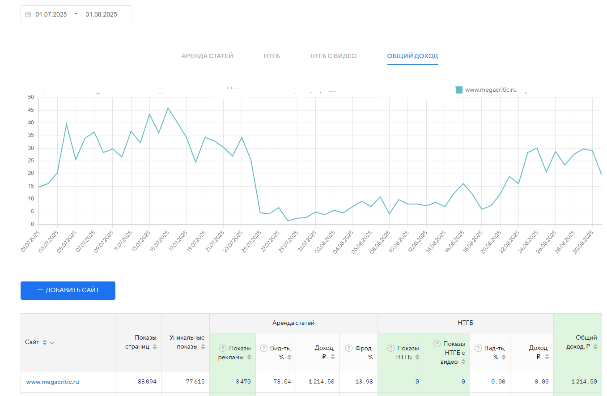
Task: Switch to Аренда статей tab
Action: click(x=207, y=56)
